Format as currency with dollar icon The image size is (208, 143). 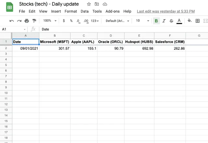tap(64, 21)
